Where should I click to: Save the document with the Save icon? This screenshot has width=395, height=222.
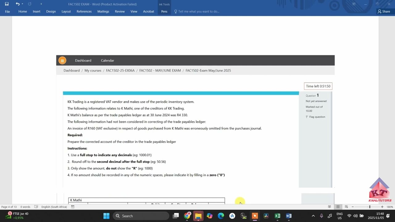coord(7,4)
